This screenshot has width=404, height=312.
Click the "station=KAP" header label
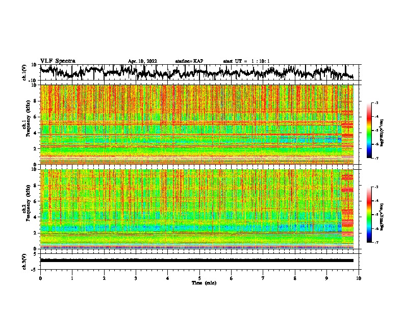(189, 61)
